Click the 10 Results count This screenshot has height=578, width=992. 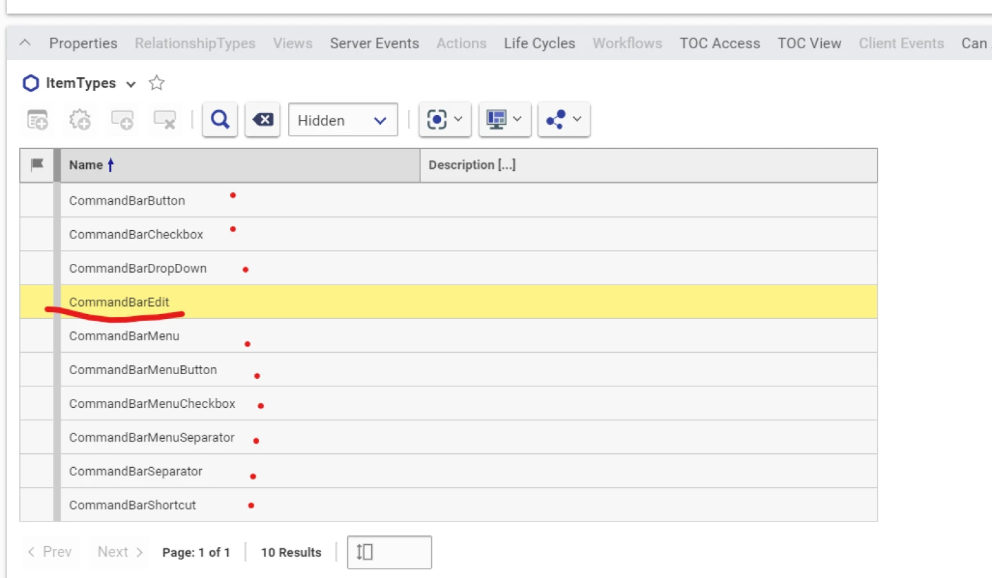coord(291,552)
